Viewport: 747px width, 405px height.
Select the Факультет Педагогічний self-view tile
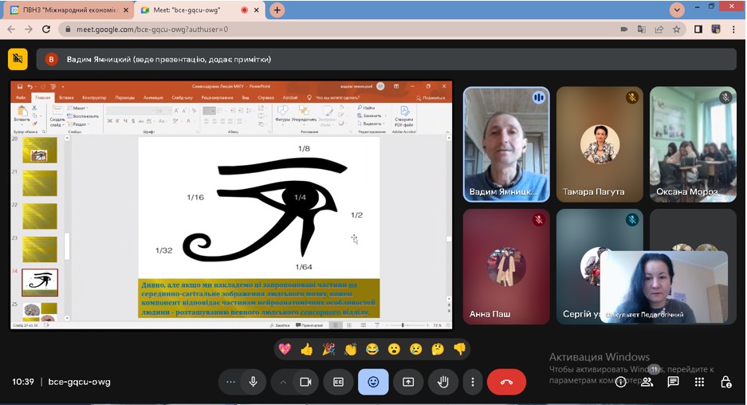pos(664,287)
